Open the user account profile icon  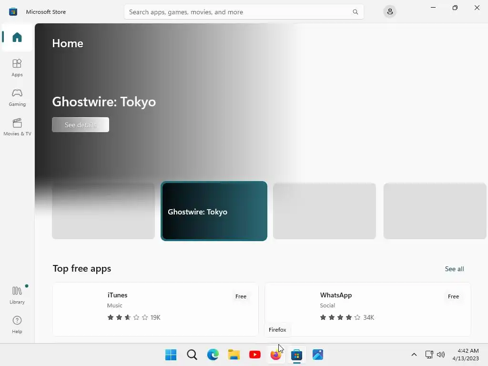coord(390,12)
